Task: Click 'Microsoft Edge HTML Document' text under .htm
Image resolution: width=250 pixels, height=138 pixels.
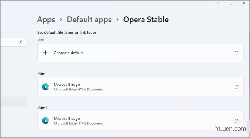Action: pyautogui.click(x=78, y=90)
